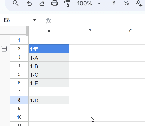Redo the last undone action
This screenshot has width=145, height=126.
(42, 4)
